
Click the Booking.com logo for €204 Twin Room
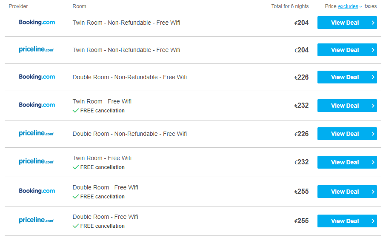pyautogui.click(x=37, y=23)
